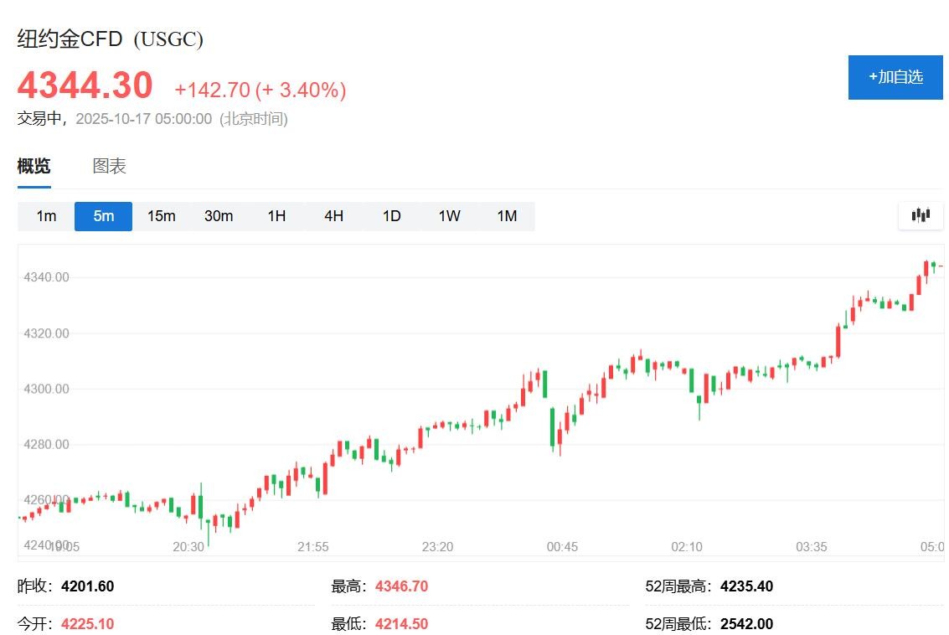This screenshot has height=635, width=949.
Task: Switch chart to 15m interval
Action: coord(161,216)
